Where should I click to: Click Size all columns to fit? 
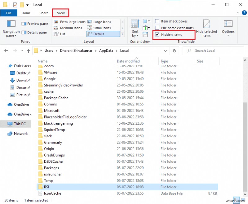pos(145,34)
